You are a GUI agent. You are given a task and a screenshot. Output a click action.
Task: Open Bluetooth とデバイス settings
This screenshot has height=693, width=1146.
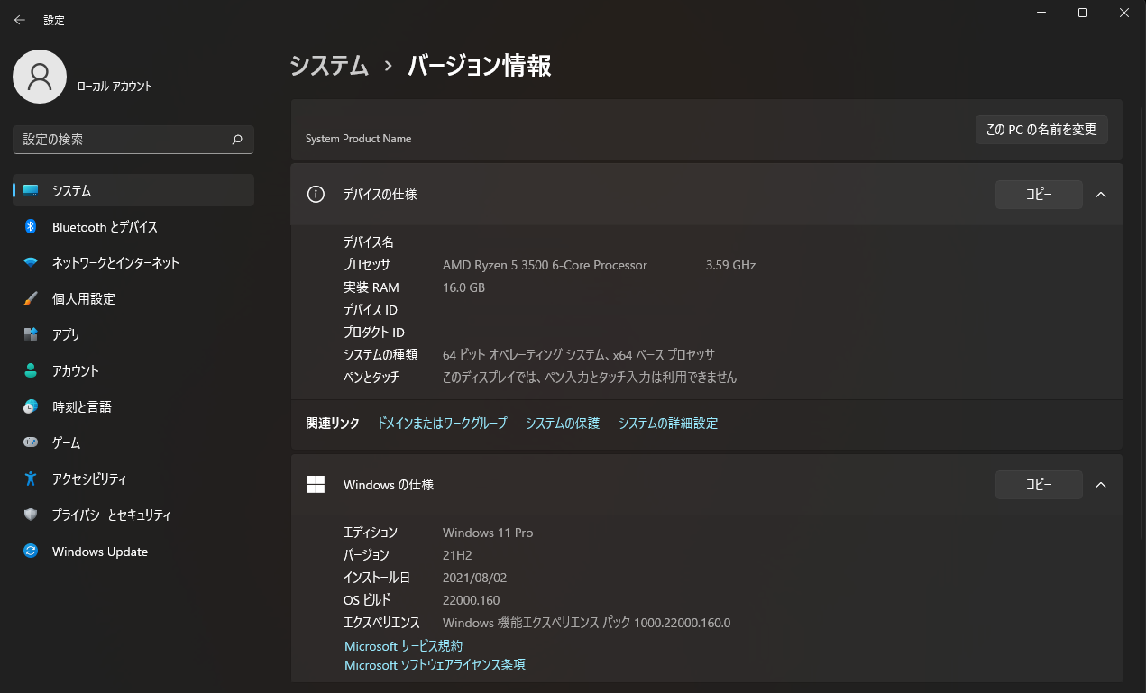(133, 226)
